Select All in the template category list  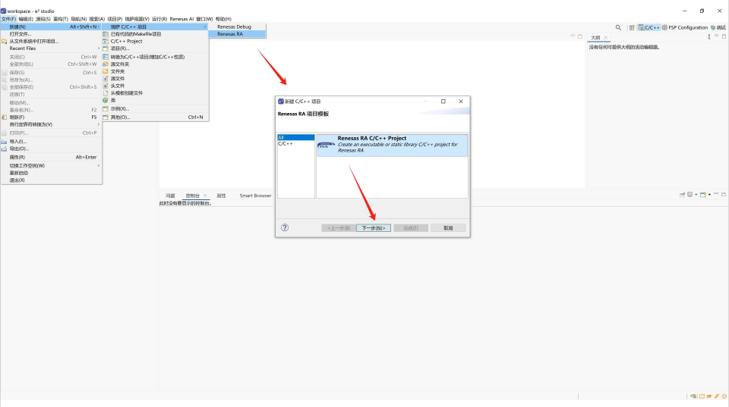coord(295,137)
